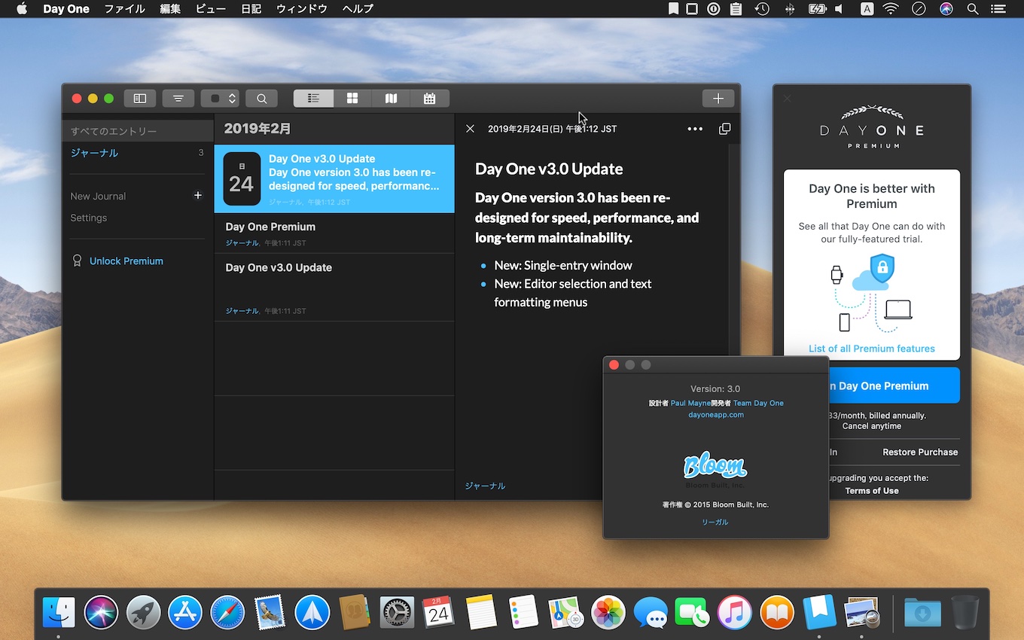Open the Day One app menu
1024x640 pixels.
coord(66,9)
